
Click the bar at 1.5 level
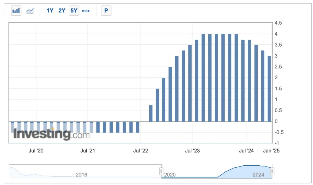[157, 105]
